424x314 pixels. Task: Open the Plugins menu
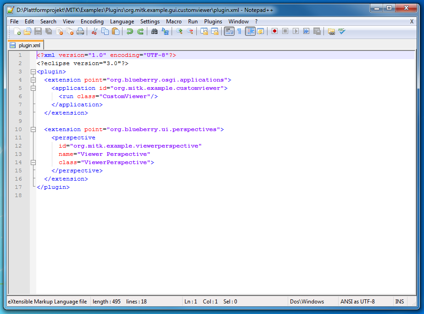(213, 22)
